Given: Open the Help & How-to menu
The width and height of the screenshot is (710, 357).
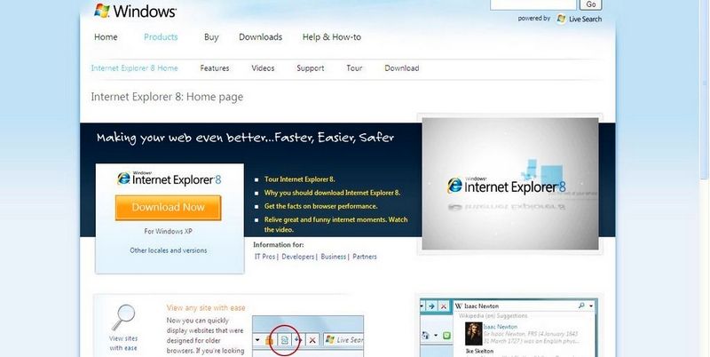Looking at the screenshot, I should pos(331,37).
